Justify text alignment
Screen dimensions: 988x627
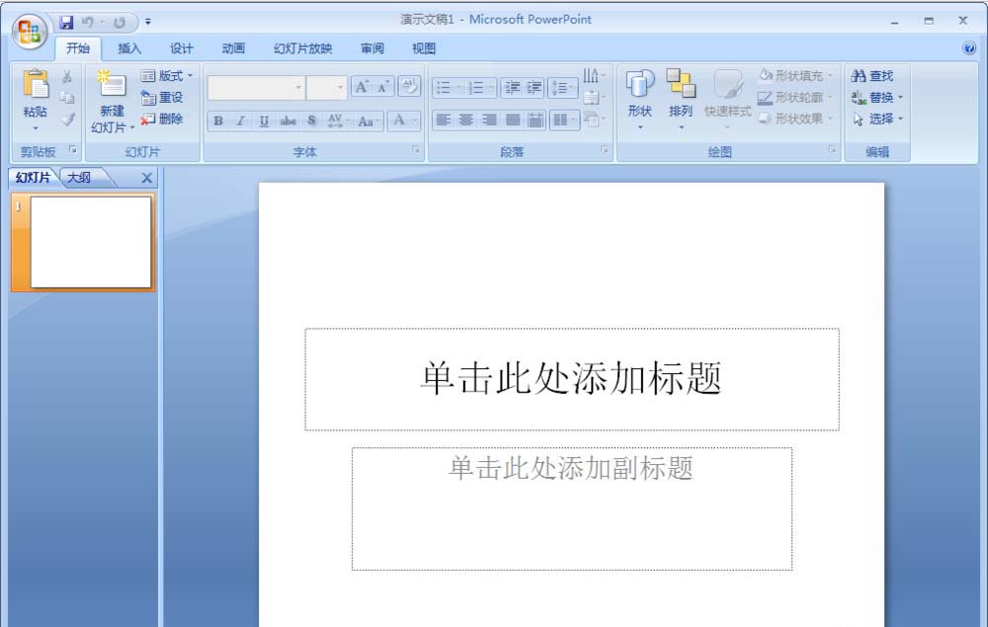[513, 119]
